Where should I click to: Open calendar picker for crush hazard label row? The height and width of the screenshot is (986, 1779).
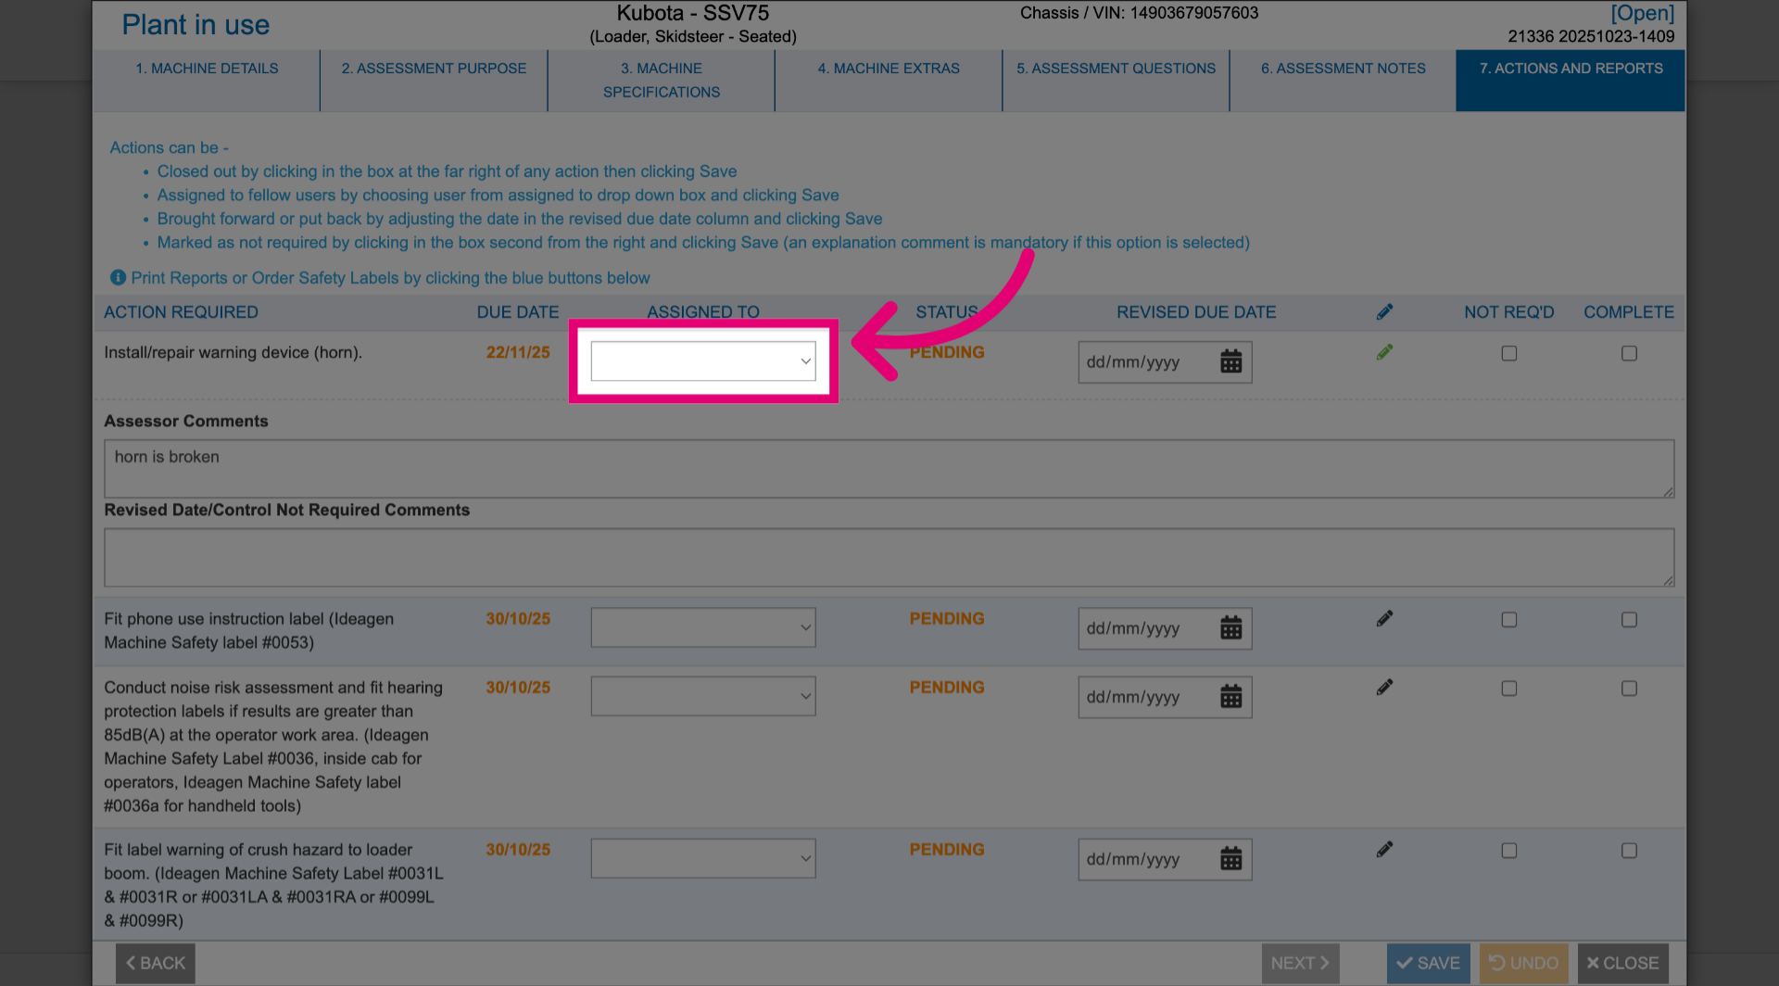coord(1230,859)
